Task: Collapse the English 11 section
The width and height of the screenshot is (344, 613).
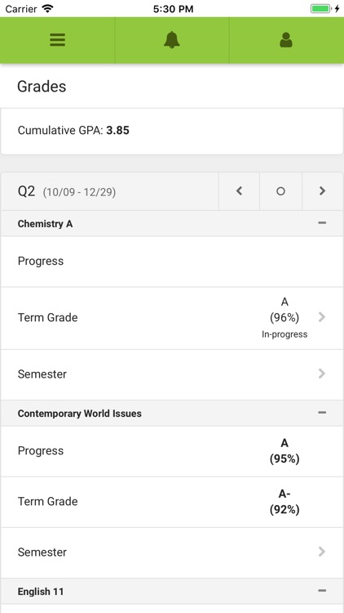Action: 322,591
